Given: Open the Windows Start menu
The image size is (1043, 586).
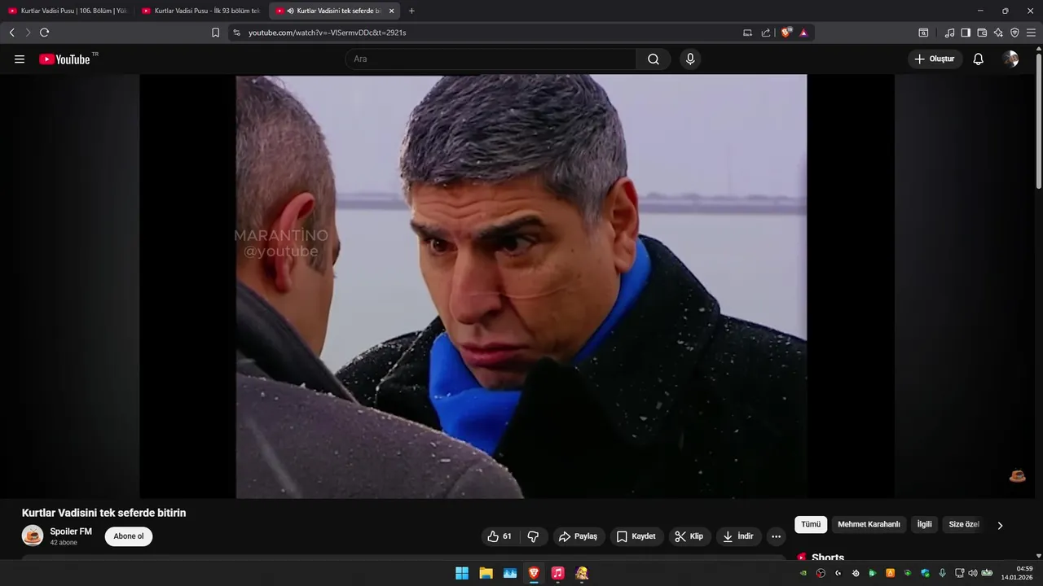Looking at the screenshot, I should 462,573.
